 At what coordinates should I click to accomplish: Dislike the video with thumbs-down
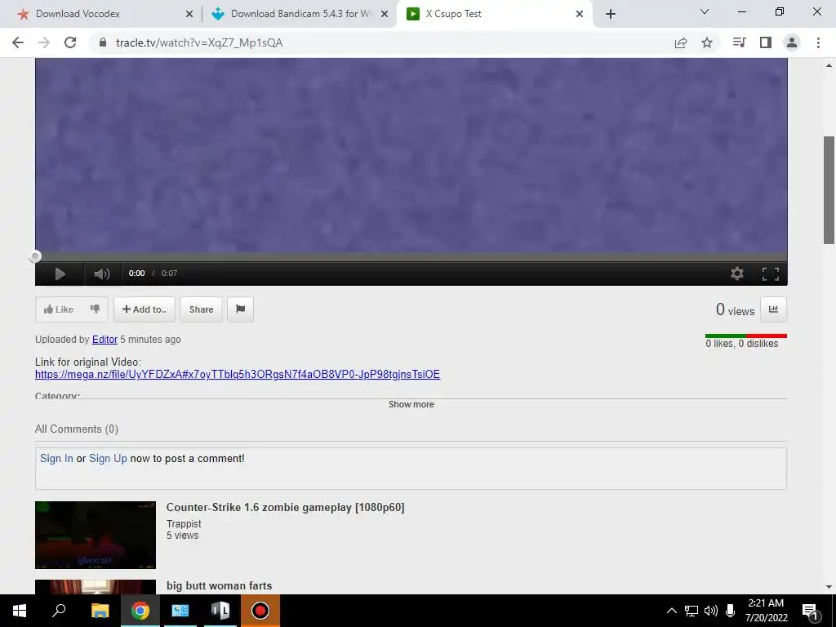pyautogui.click(x=95, y=309)
